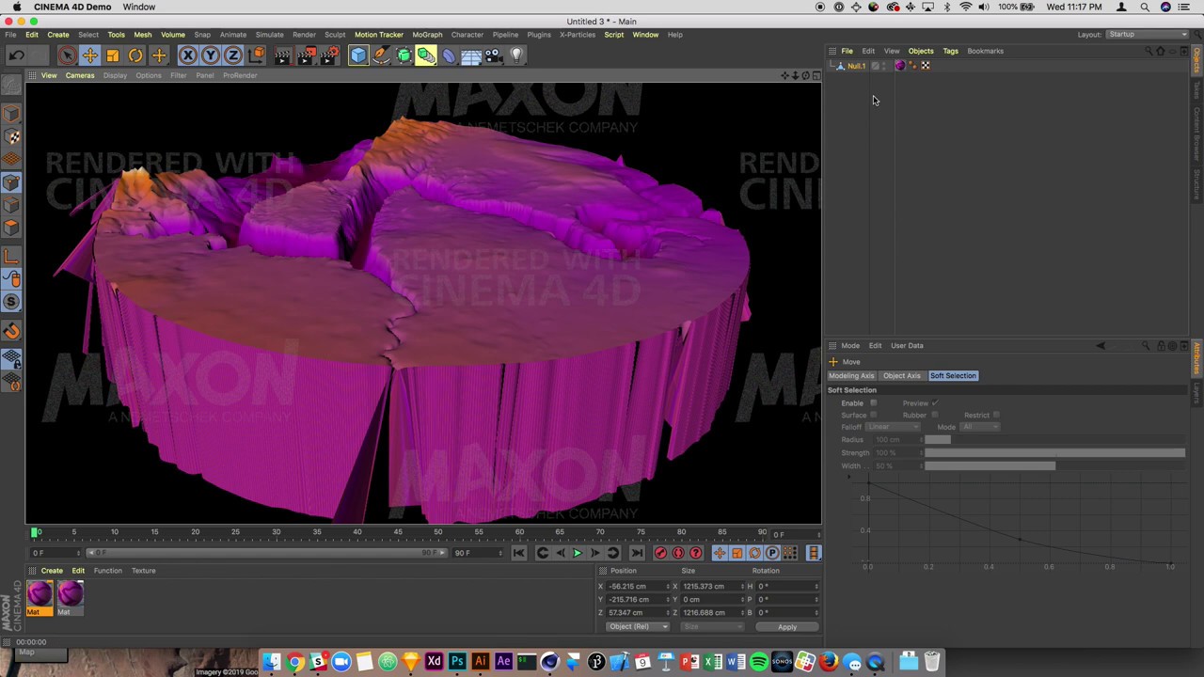
Task: Expand the Null.1 object hierarchy
Action: coord(833,66)
